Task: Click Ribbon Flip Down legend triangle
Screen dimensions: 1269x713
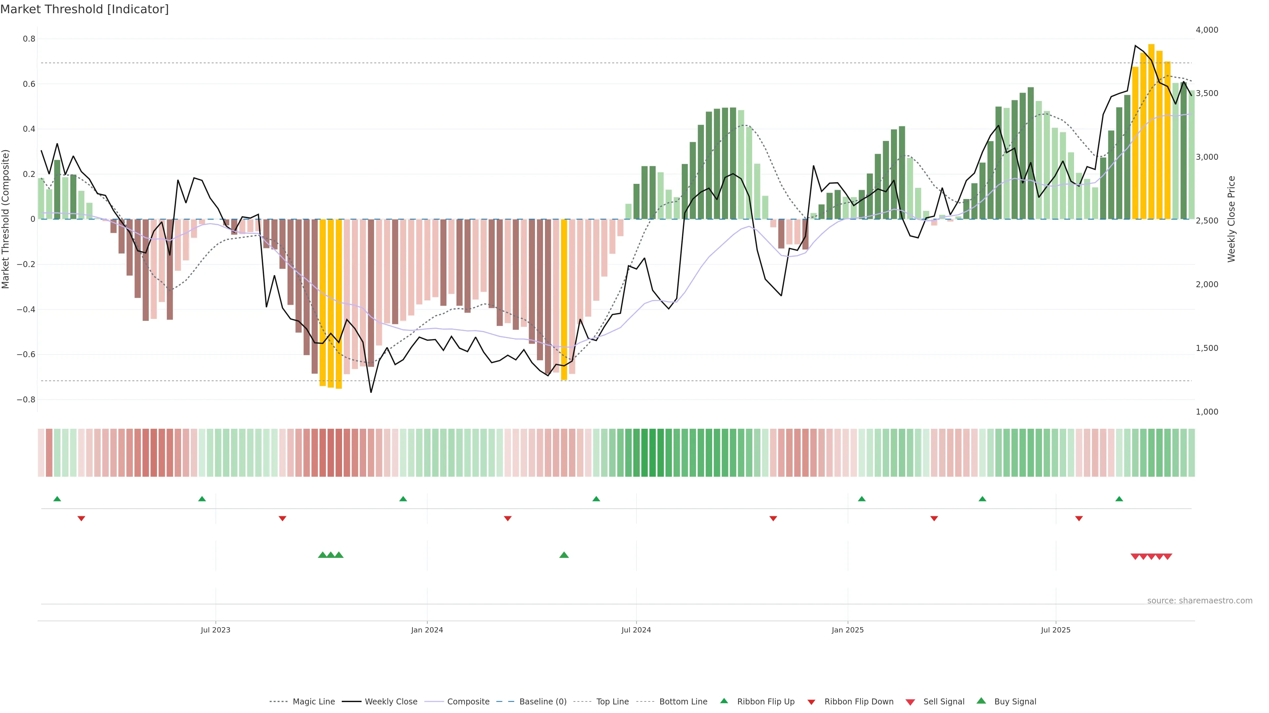Action: pyautogui.click(x=811, y=702)
